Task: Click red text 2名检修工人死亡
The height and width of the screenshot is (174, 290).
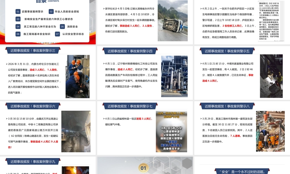Action: click(233, 26)
